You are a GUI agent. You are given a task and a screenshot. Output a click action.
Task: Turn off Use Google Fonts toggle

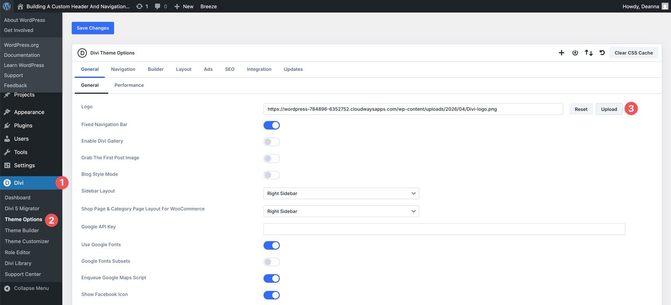coord(272,245)
